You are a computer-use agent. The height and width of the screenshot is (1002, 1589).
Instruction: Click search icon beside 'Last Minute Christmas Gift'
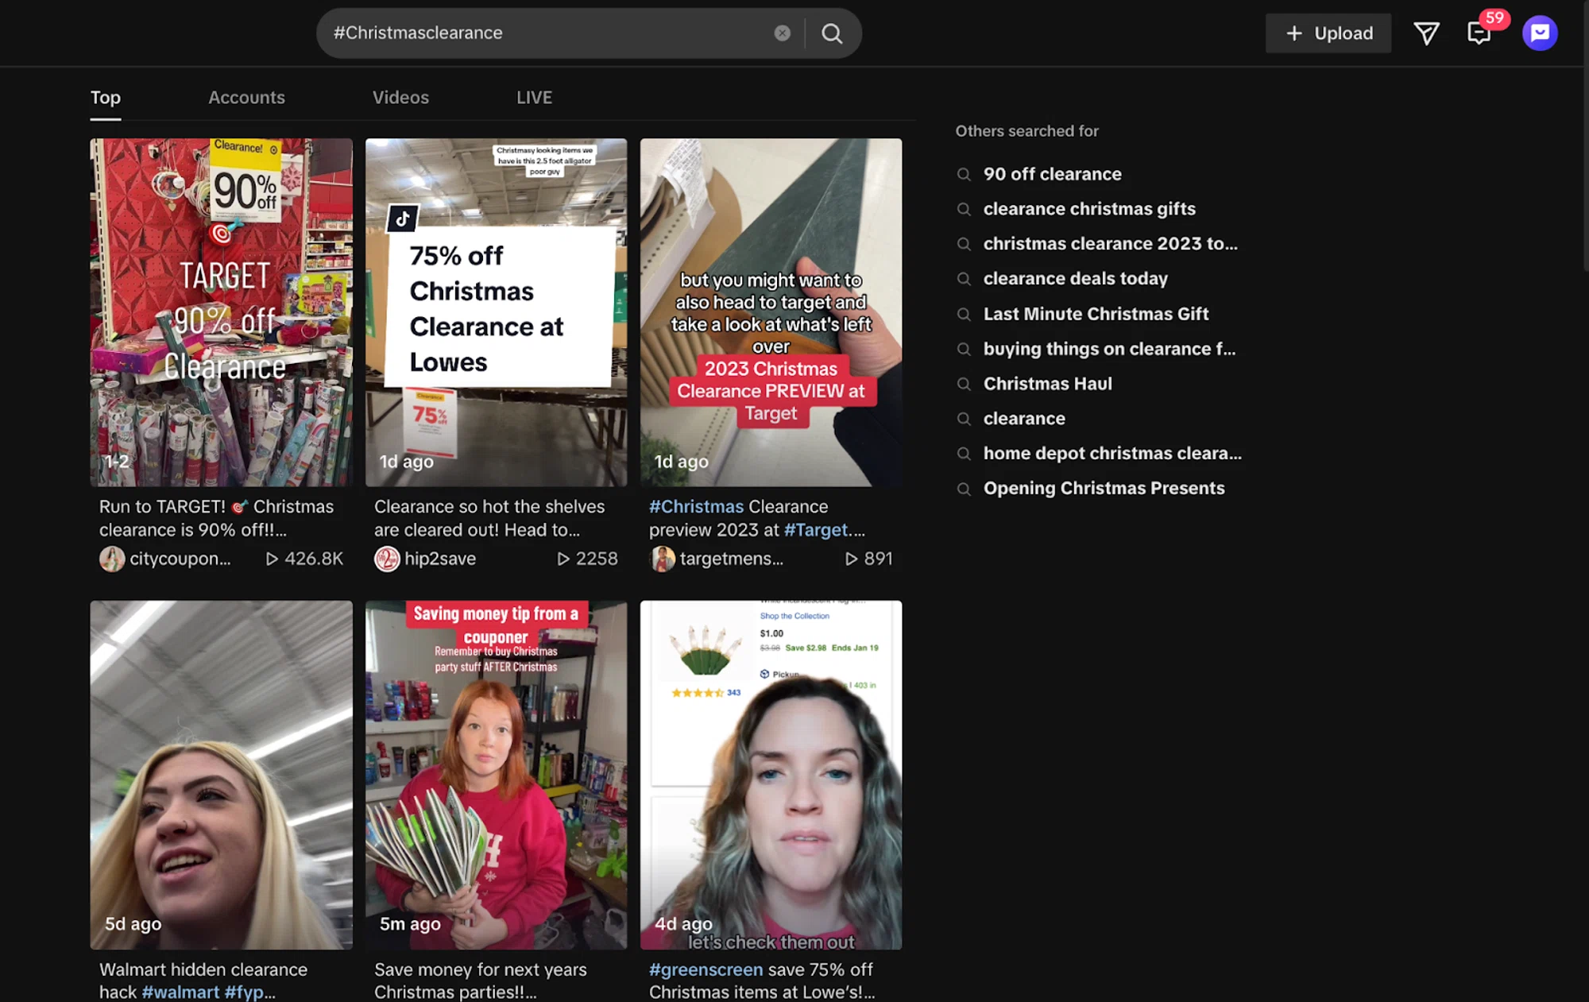click(x=964, y=314)
